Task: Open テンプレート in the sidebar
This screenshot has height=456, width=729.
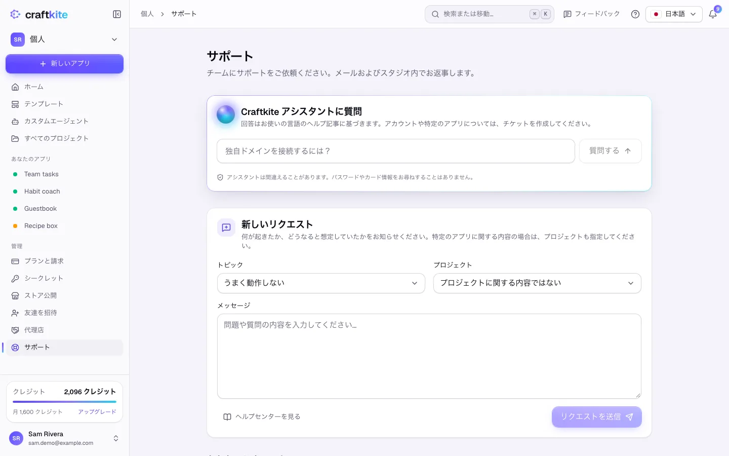Action: [64, 104]
